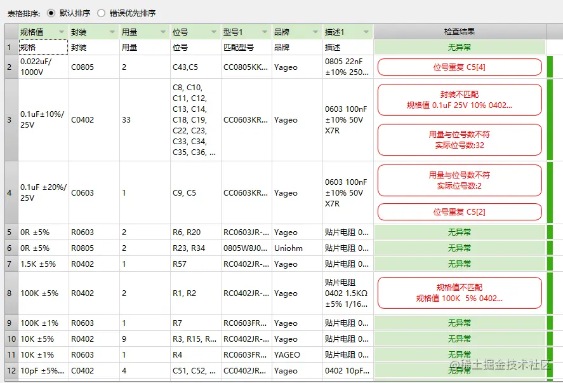Viewport: 563px width, 383px height.
Task: Select row header number 3
Action: click(11, 119)
